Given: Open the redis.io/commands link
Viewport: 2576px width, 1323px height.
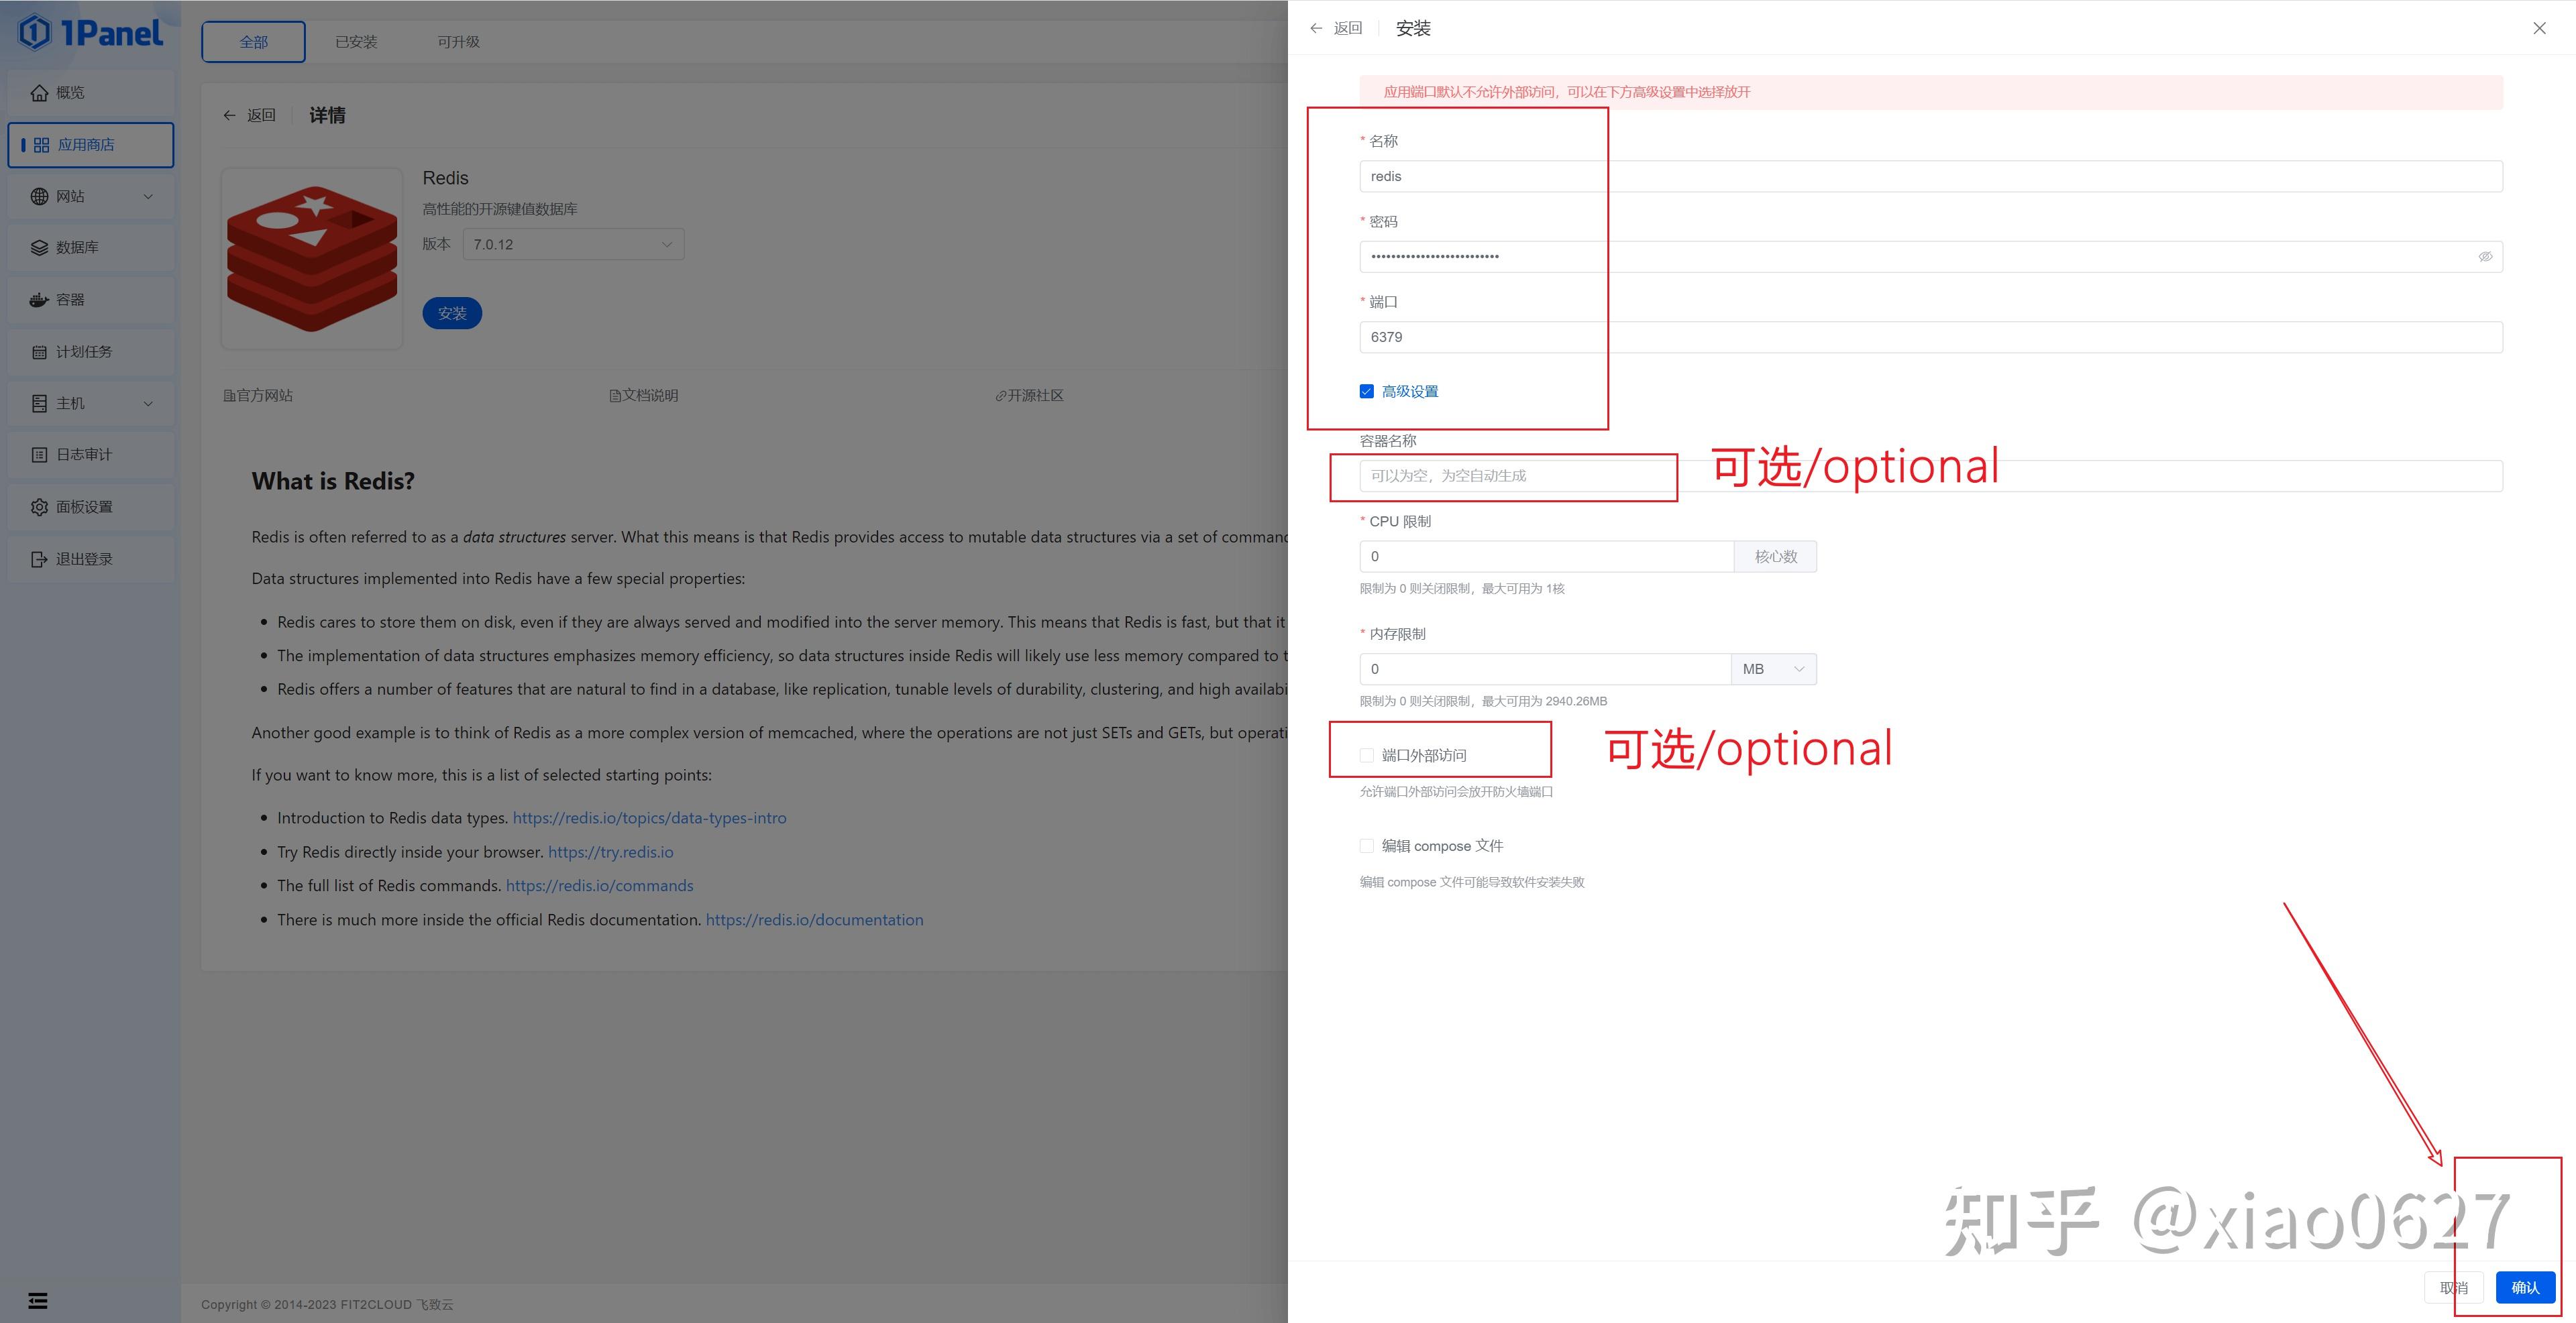Looking at the screenshot, I should click(x=599, y=885).
